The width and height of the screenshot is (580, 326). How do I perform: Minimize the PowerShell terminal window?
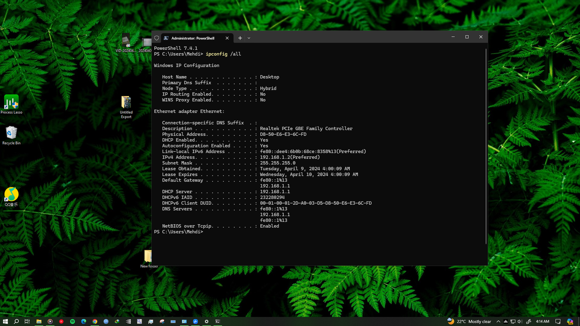point(453,37)
